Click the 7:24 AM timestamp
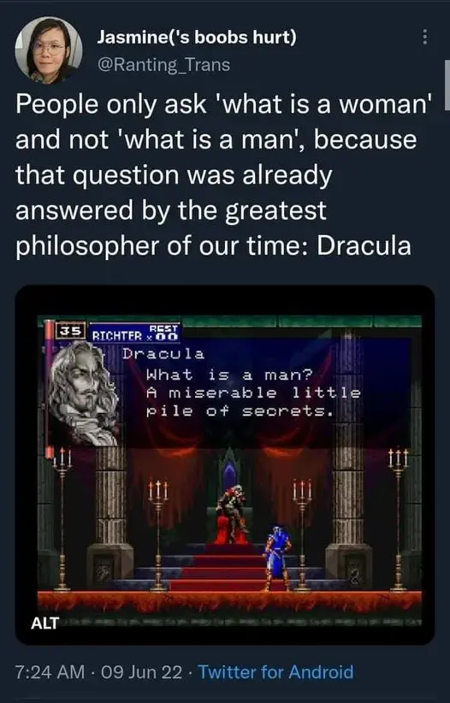 tap(50, 672)
